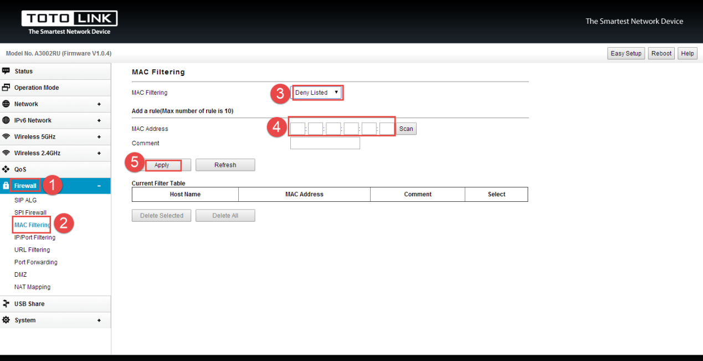
Task: Expand the System menu plus sign
Action: pos(99,321)
